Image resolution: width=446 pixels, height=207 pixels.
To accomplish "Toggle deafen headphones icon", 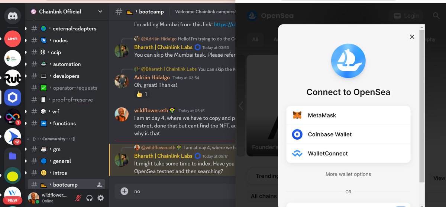I will (x=89, y=198).
